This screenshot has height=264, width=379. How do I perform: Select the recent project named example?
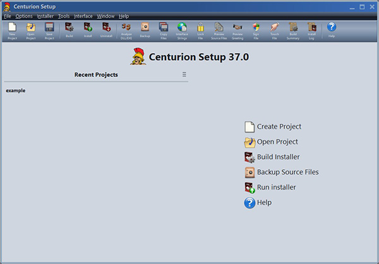[x=15, y=90]
